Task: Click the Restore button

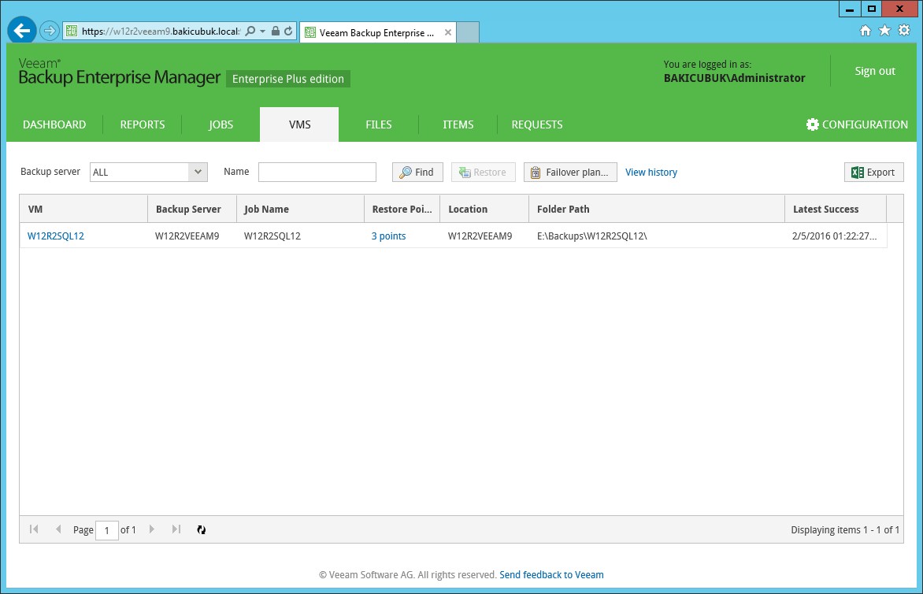Action: (484, 172)
